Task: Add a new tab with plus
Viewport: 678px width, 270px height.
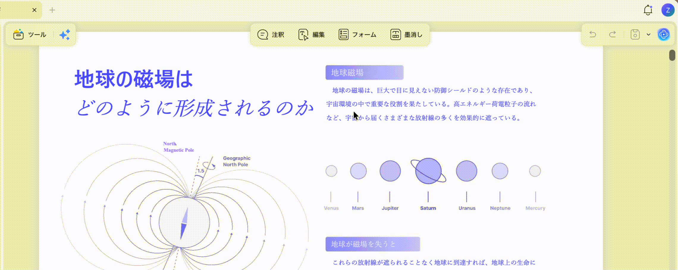Action: pyautogui.click(x=52, y=10)
